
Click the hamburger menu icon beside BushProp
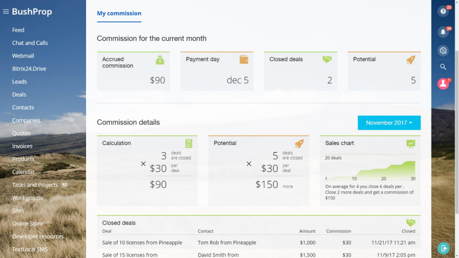[x=6, y=12]
